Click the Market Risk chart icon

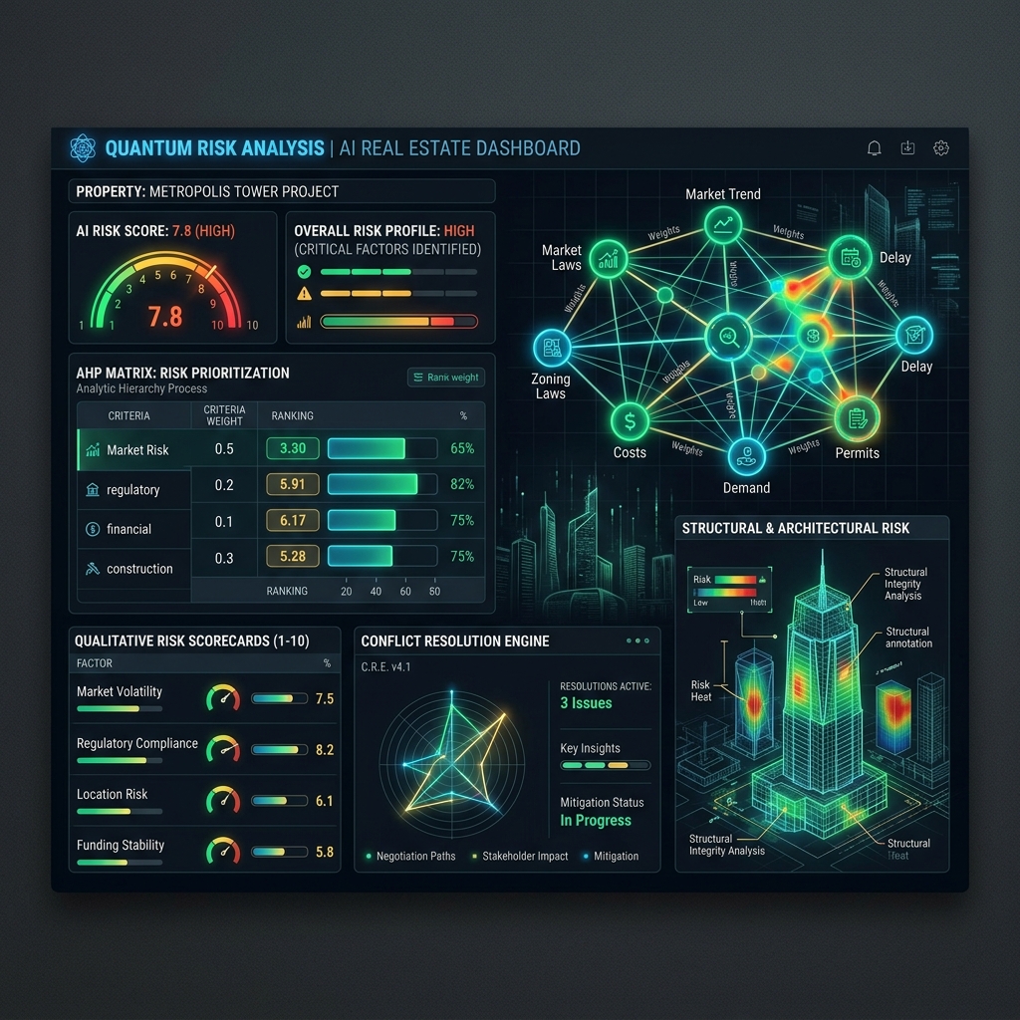(x=93, y=449)
